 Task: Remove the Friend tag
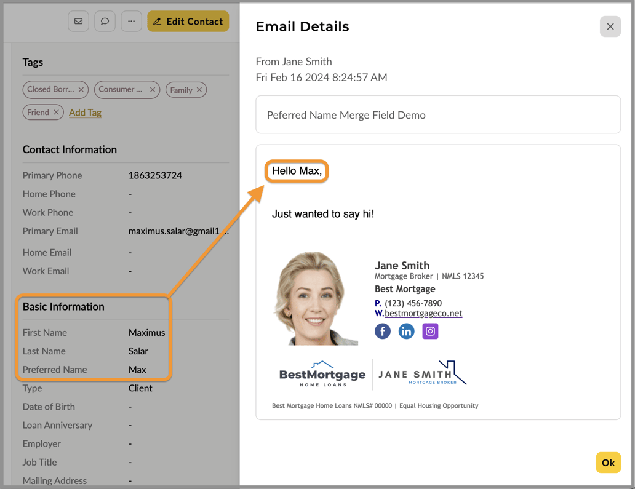[56, 113]
